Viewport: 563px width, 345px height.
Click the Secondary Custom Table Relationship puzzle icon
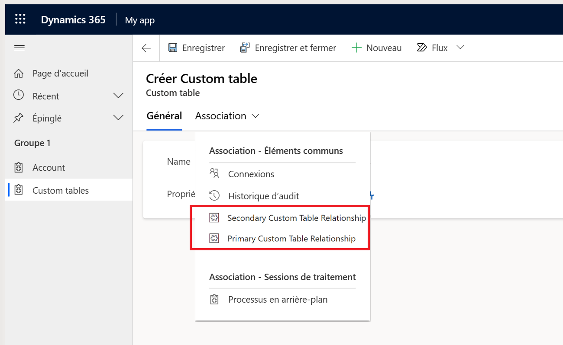click(x=214, y=218)
